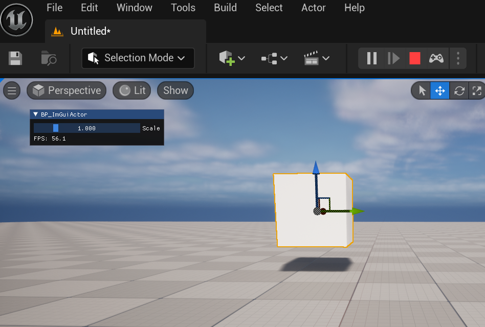Collapse the BP_ImGuiActor window triangle
485x327 pixels.
point(36,114)
